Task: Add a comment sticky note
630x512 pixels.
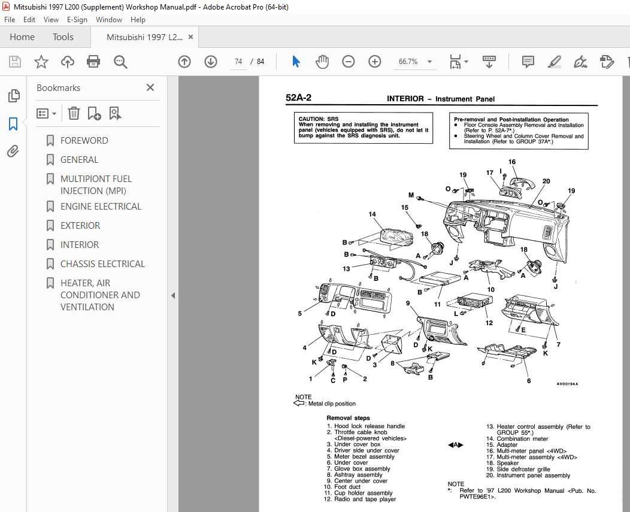Action: [x=528, y=62]
